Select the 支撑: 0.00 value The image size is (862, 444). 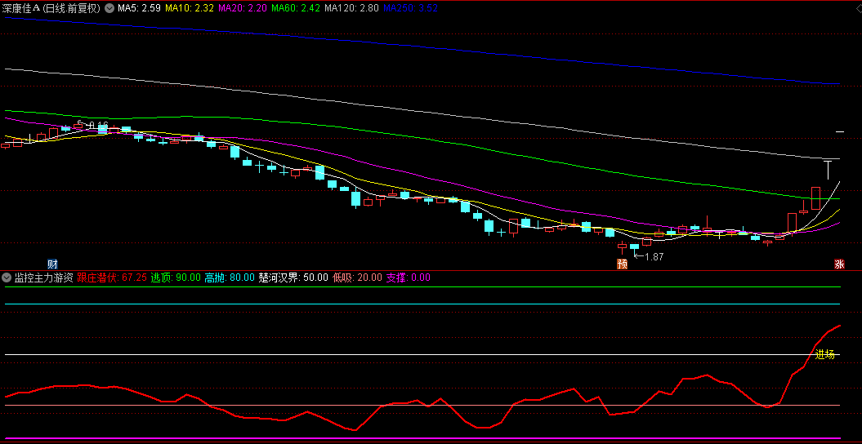pyautogui.click(x=408, y=277)
